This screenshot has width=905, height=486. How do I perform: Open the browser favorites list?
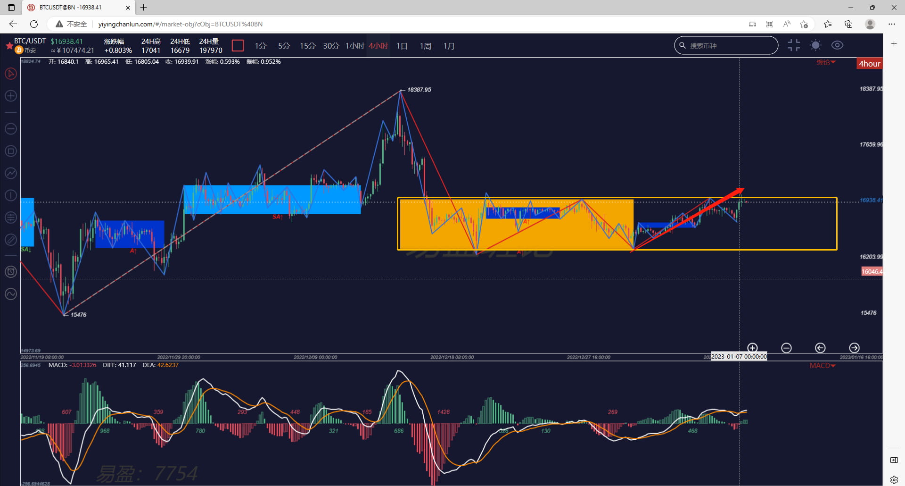click(828, 24)
